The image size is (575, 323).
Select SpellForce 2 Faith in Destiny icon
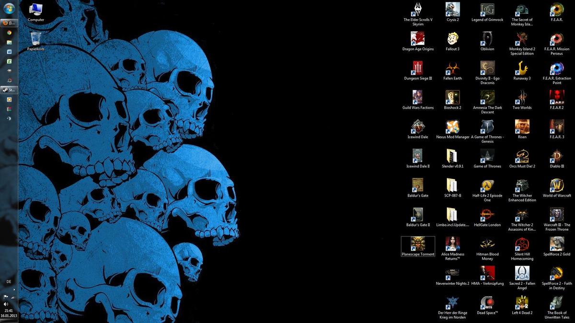coord(557,278)
